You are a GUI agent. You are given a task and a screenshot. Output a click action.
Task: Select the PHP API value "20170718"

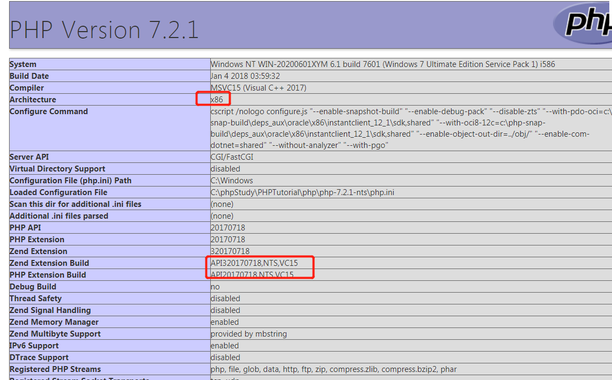228,228
